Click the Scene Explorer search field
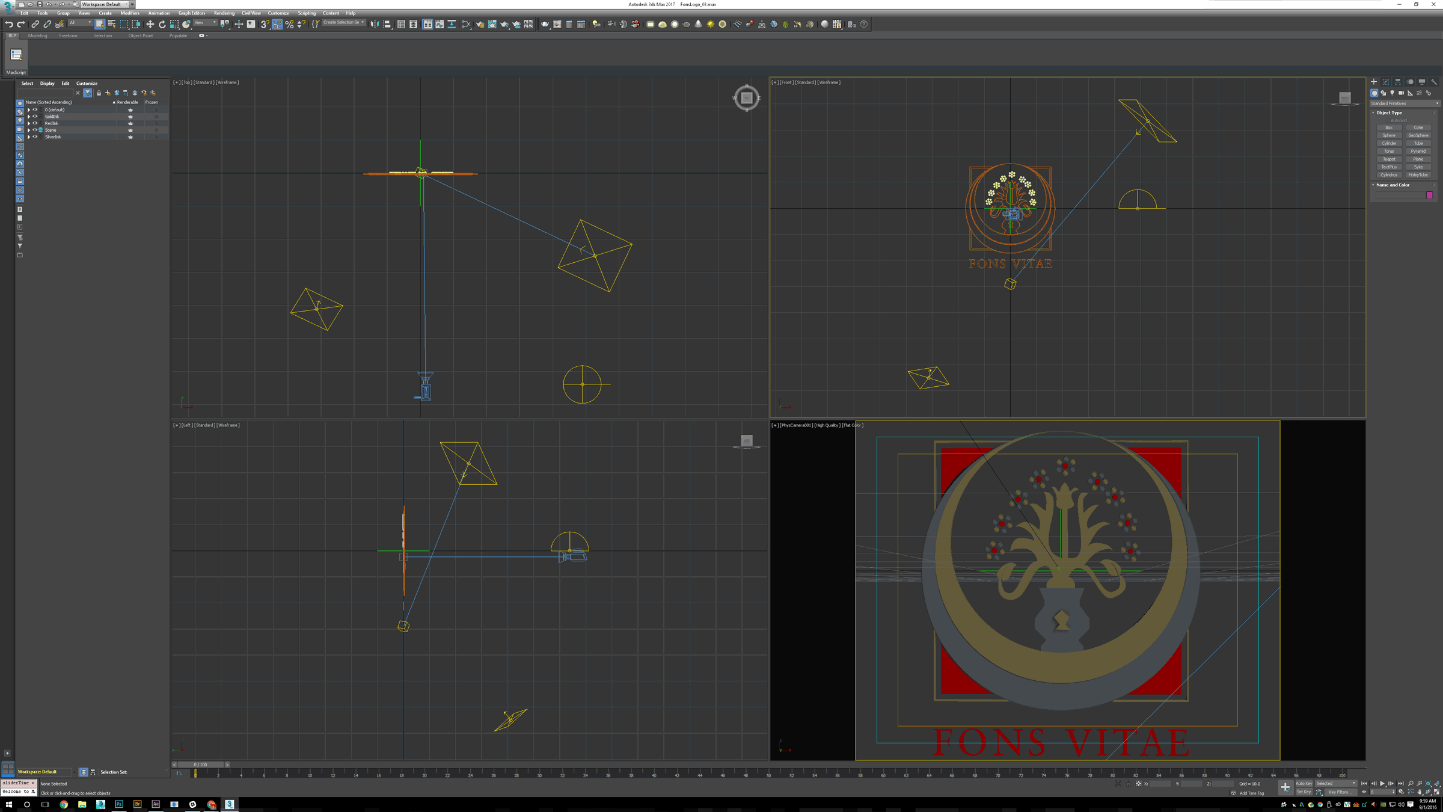 (x=45, y=93)
